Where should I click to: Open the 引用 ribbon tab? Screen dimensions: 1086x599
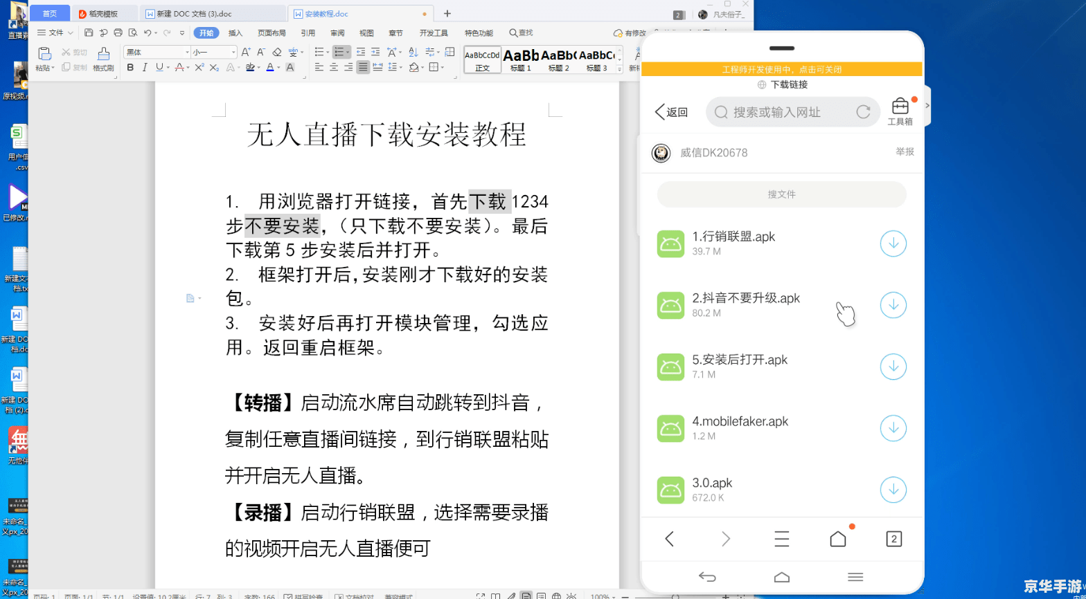(308, 33)
